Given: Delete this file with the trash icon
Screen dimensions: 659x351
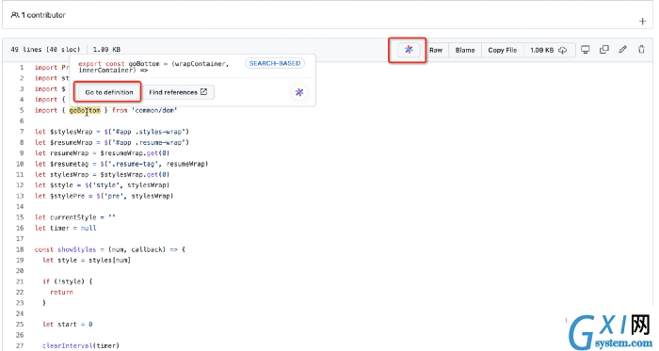Looking at the screenshot, I should 641,50.
